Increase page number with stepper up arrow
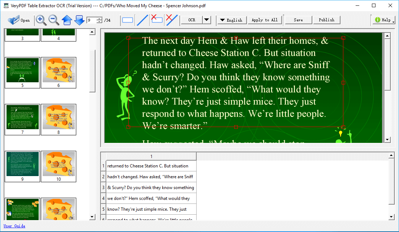The image size is (399, 232). (99, 18)
